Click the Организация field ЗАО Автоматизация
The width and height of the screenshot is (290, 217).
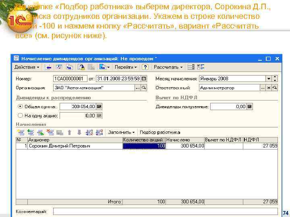[94, 88]
